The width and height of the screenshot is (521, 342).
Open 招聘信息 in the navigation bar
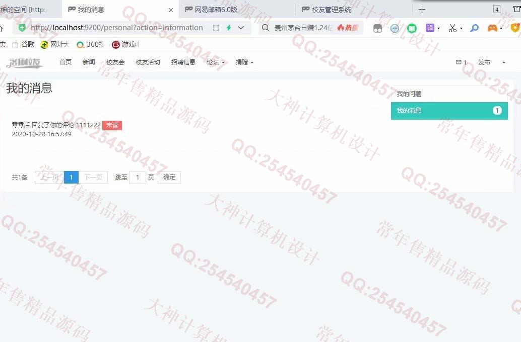[183, 62]
